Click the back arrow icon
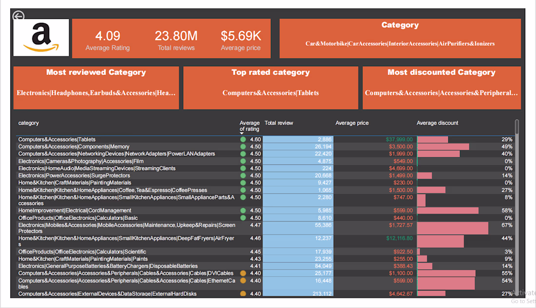 click(18, 16)
